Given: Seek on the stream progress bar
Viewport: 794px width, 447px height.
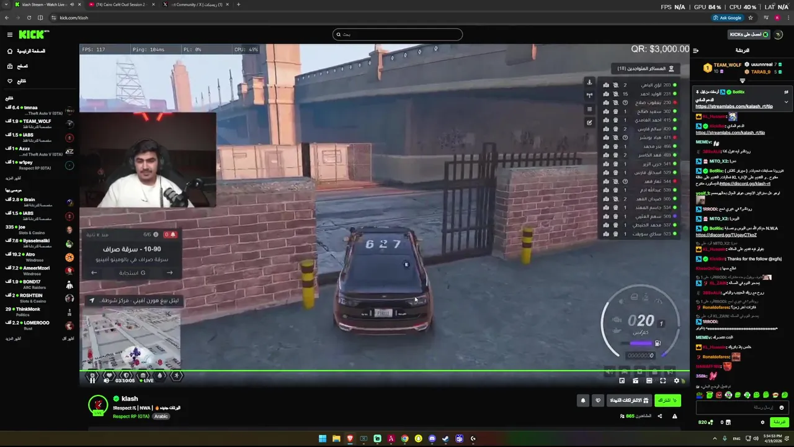Looking at the screenshot, I should 384,371.
